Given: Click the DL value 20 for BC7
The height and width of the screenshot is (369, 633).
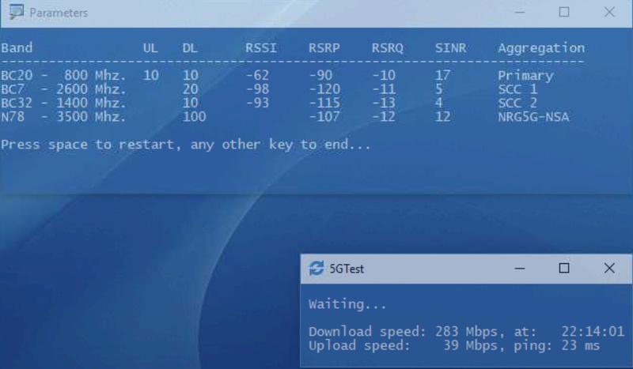Looking at the screenshot, I should [190, 89].
